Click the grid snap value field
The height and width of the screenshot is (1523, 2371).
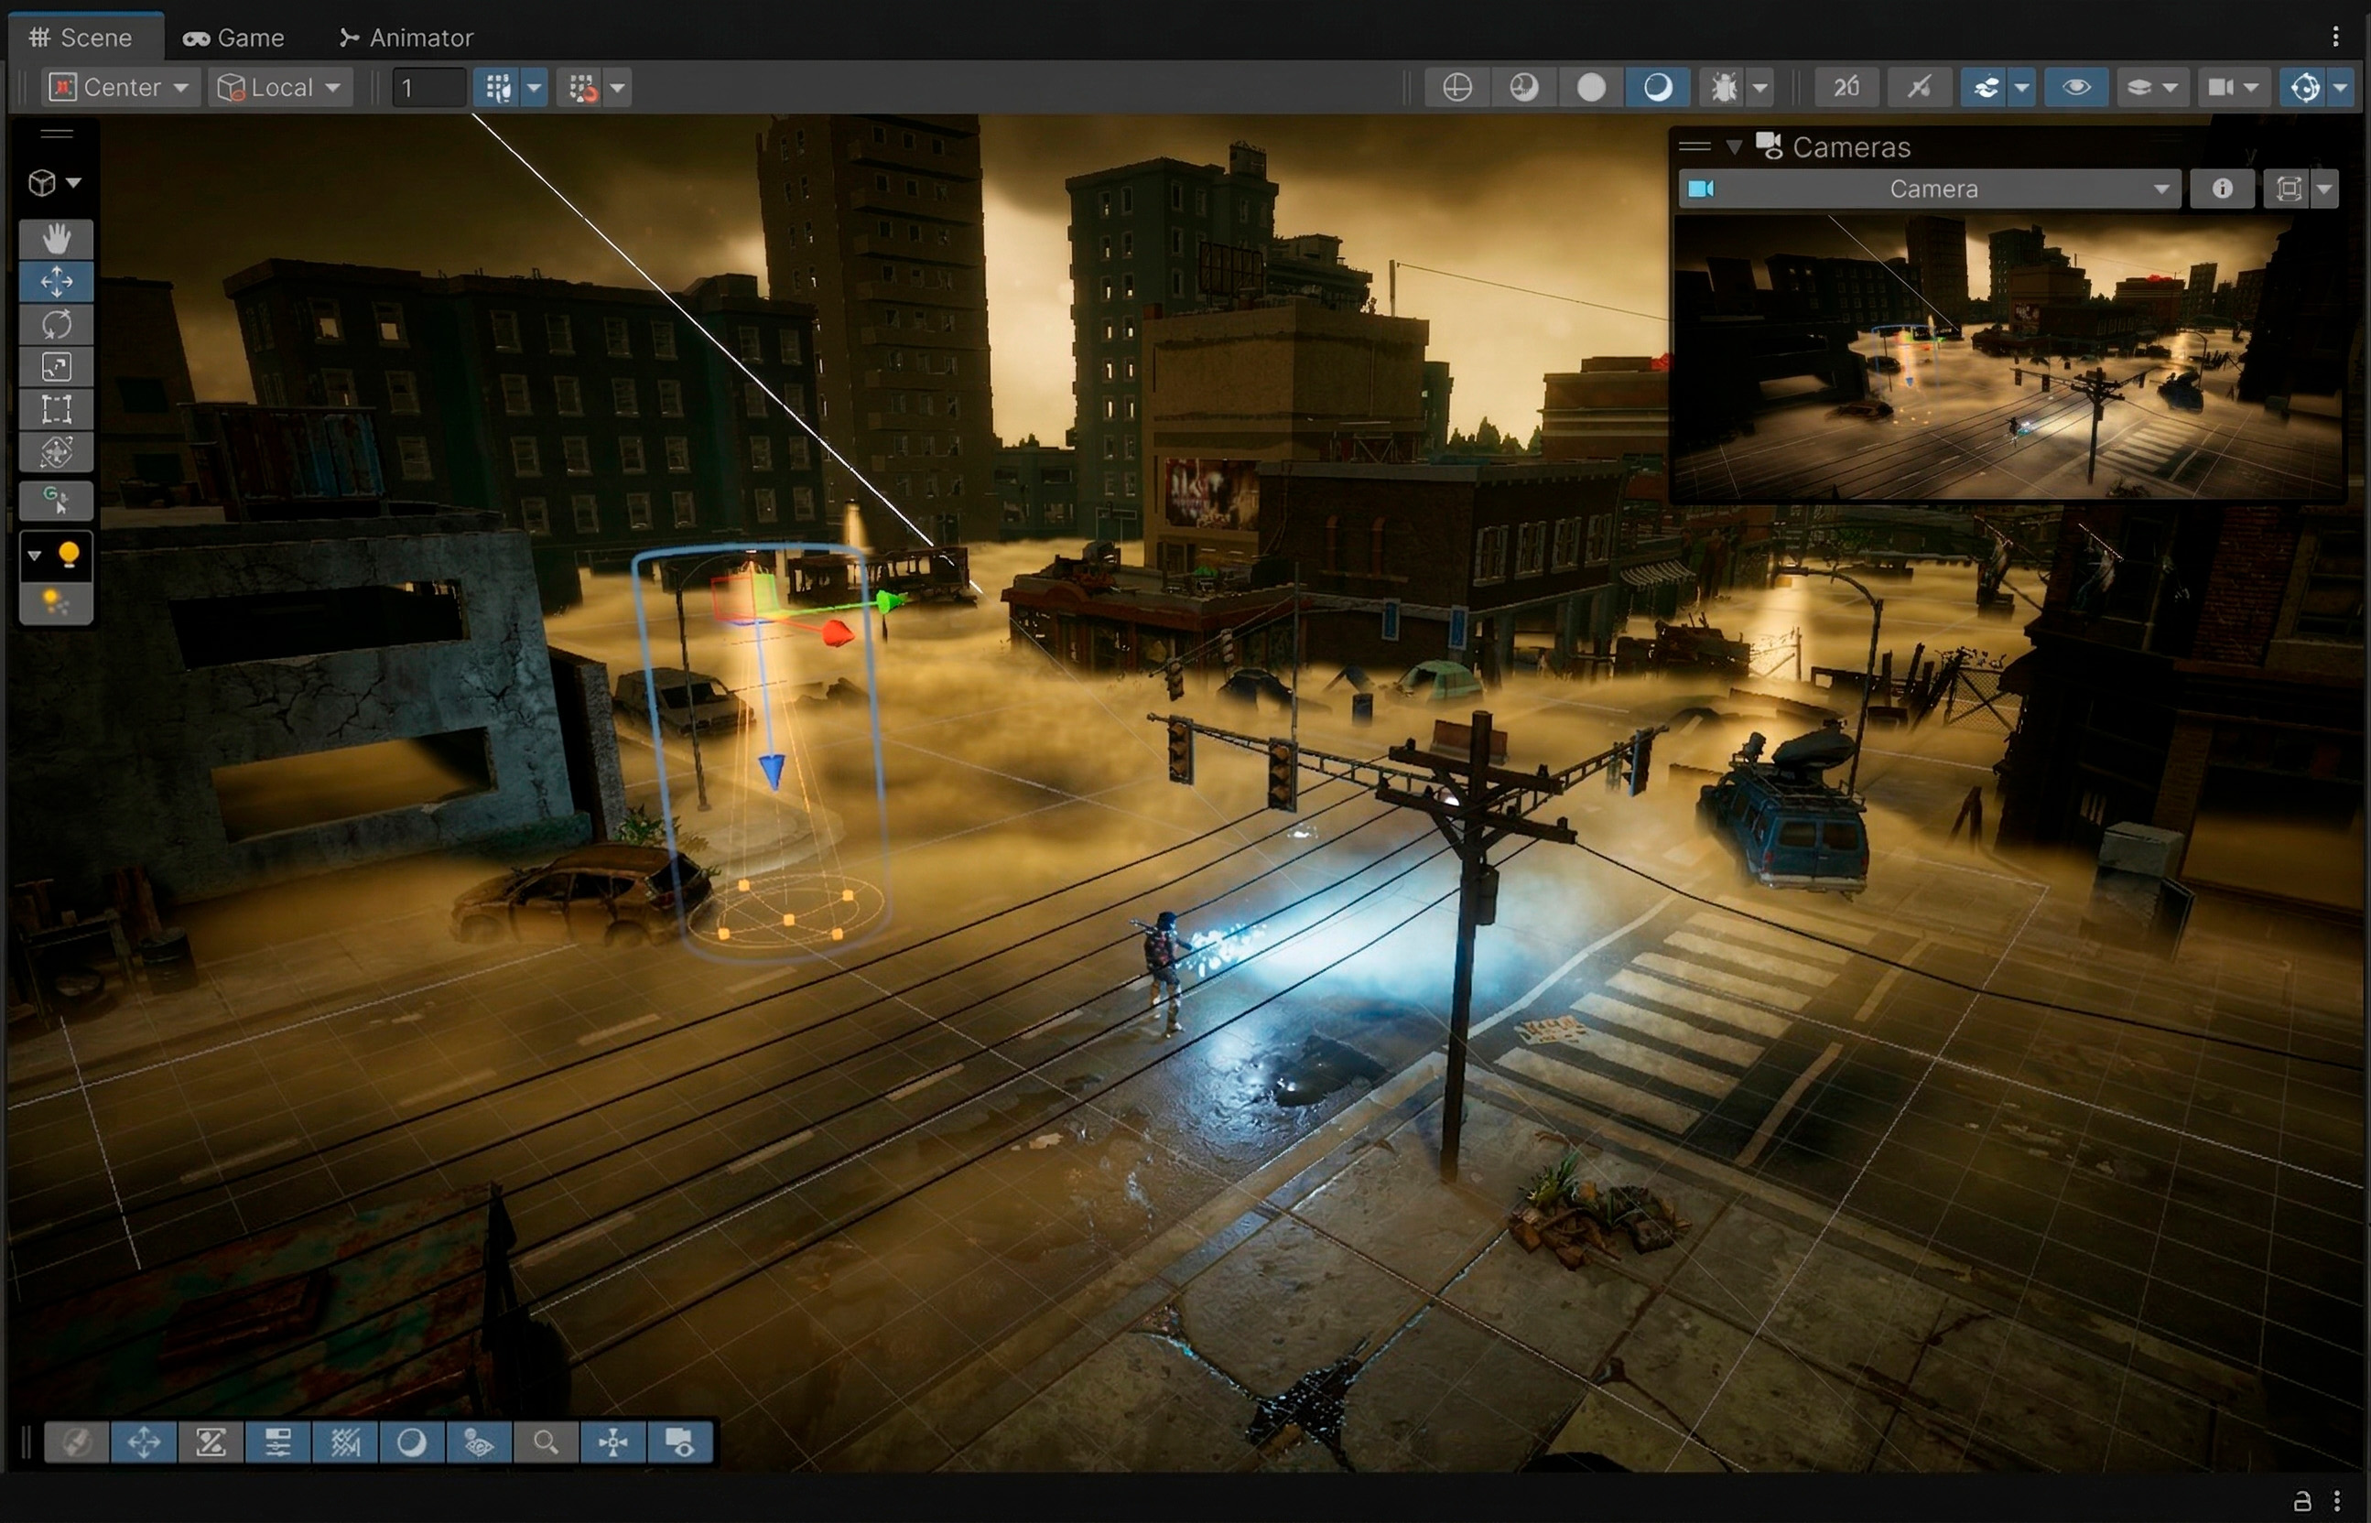[x=428, y=88]
